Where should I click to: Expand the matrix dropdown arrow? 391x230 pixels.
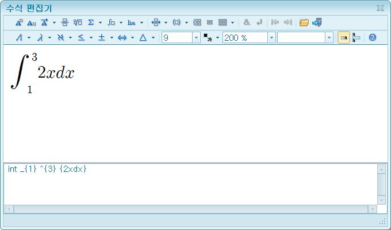click(x=232, y=22)
